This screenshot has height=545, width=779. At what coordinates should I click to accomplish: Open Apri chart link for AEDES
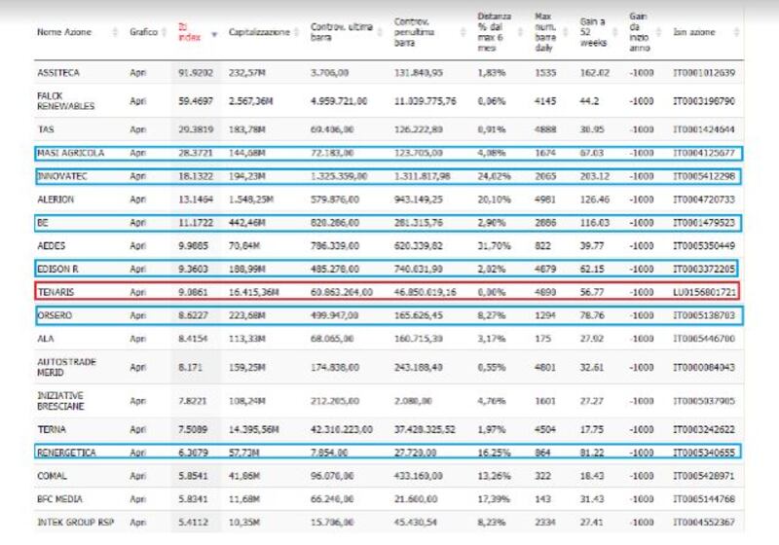pos(137,246)
